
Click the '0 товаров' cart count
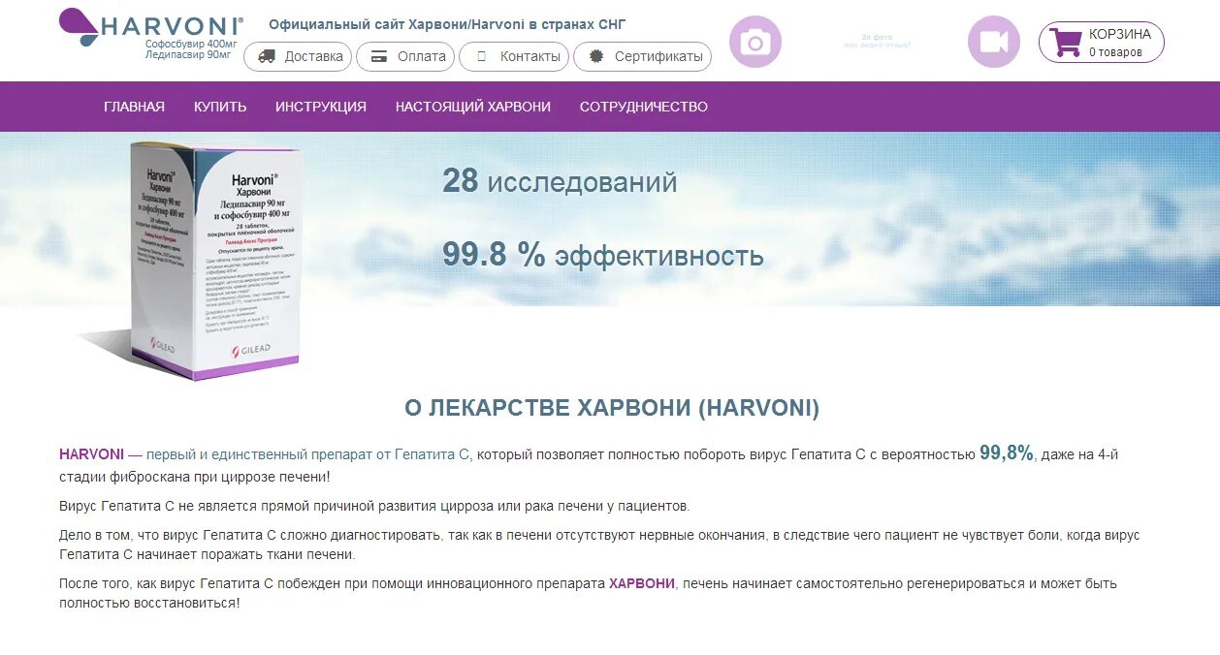(1115, 52)
